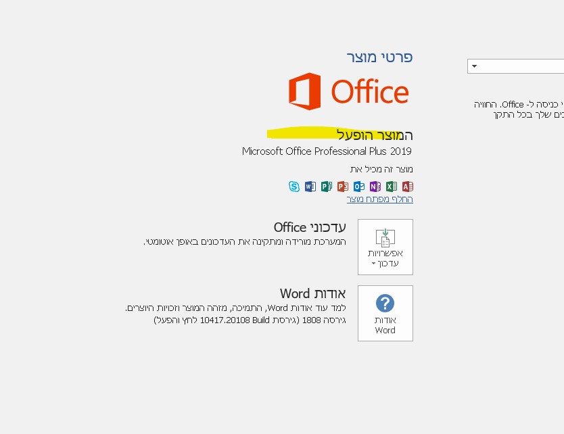Click the Access product icon
This screenshot has width=564, height=434.
pos(408,187)
